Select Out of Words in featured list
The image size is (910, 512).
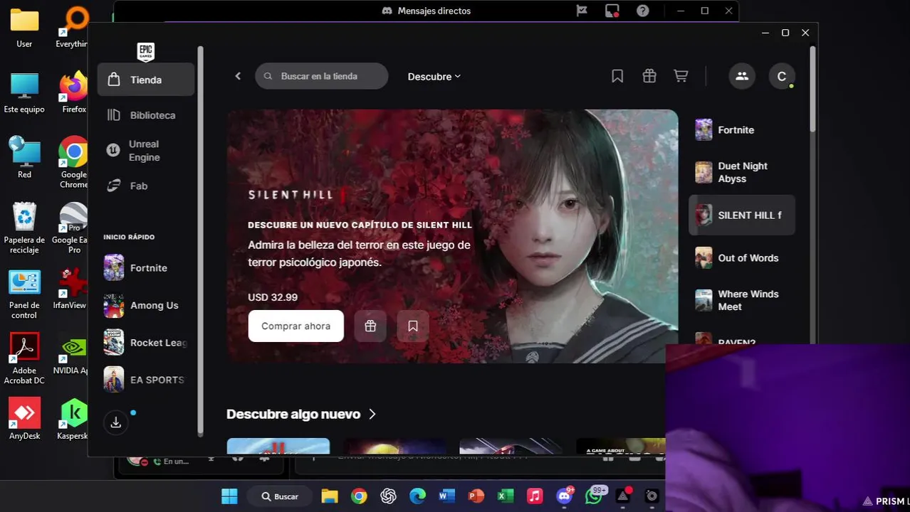point(742,257)
